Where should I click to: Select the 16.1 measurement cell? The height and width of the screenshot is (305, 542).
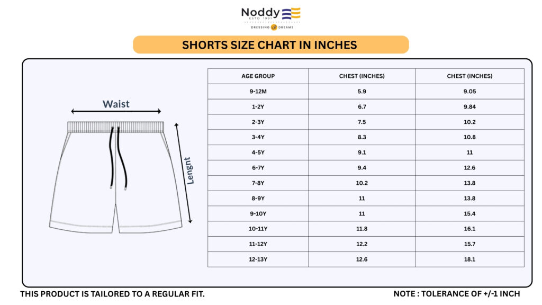pyautogui.click(x=469, y=229)
